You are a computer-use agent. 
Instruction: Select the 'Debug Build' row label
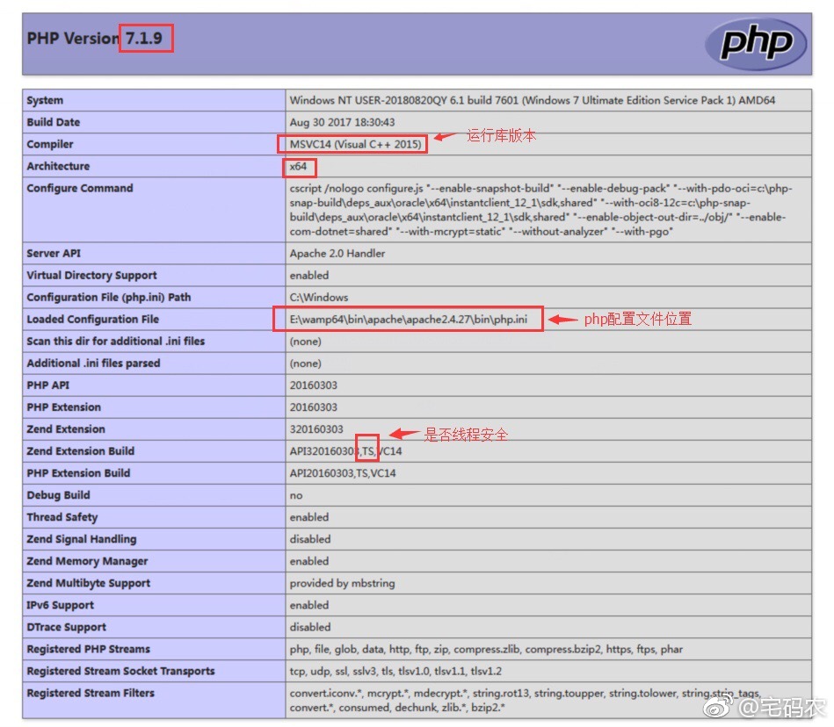[58, 495]
